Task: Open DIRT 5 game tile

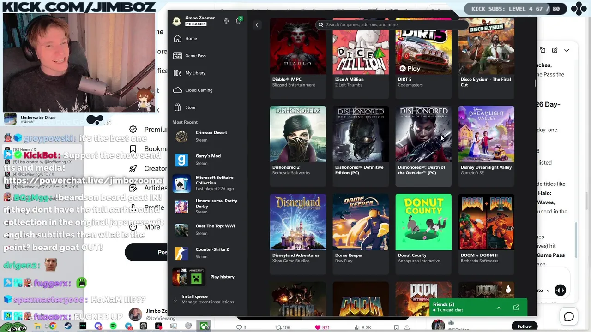Action: 423,58
